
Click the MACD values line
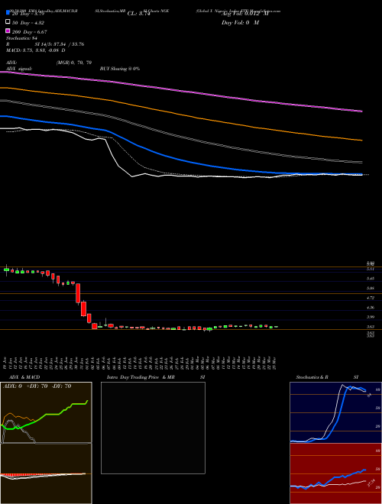pyautogui.click(x=36, y=50)
